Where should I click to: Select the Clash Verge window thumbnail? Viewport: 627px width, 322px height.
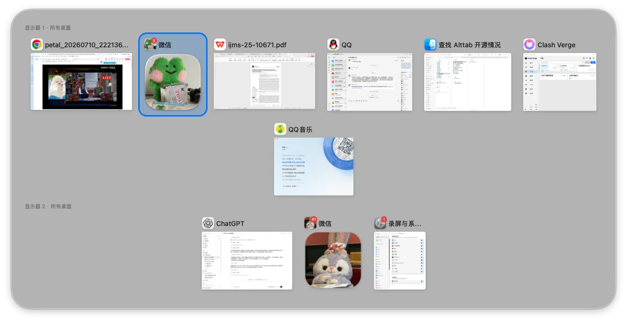pos(560,82)
